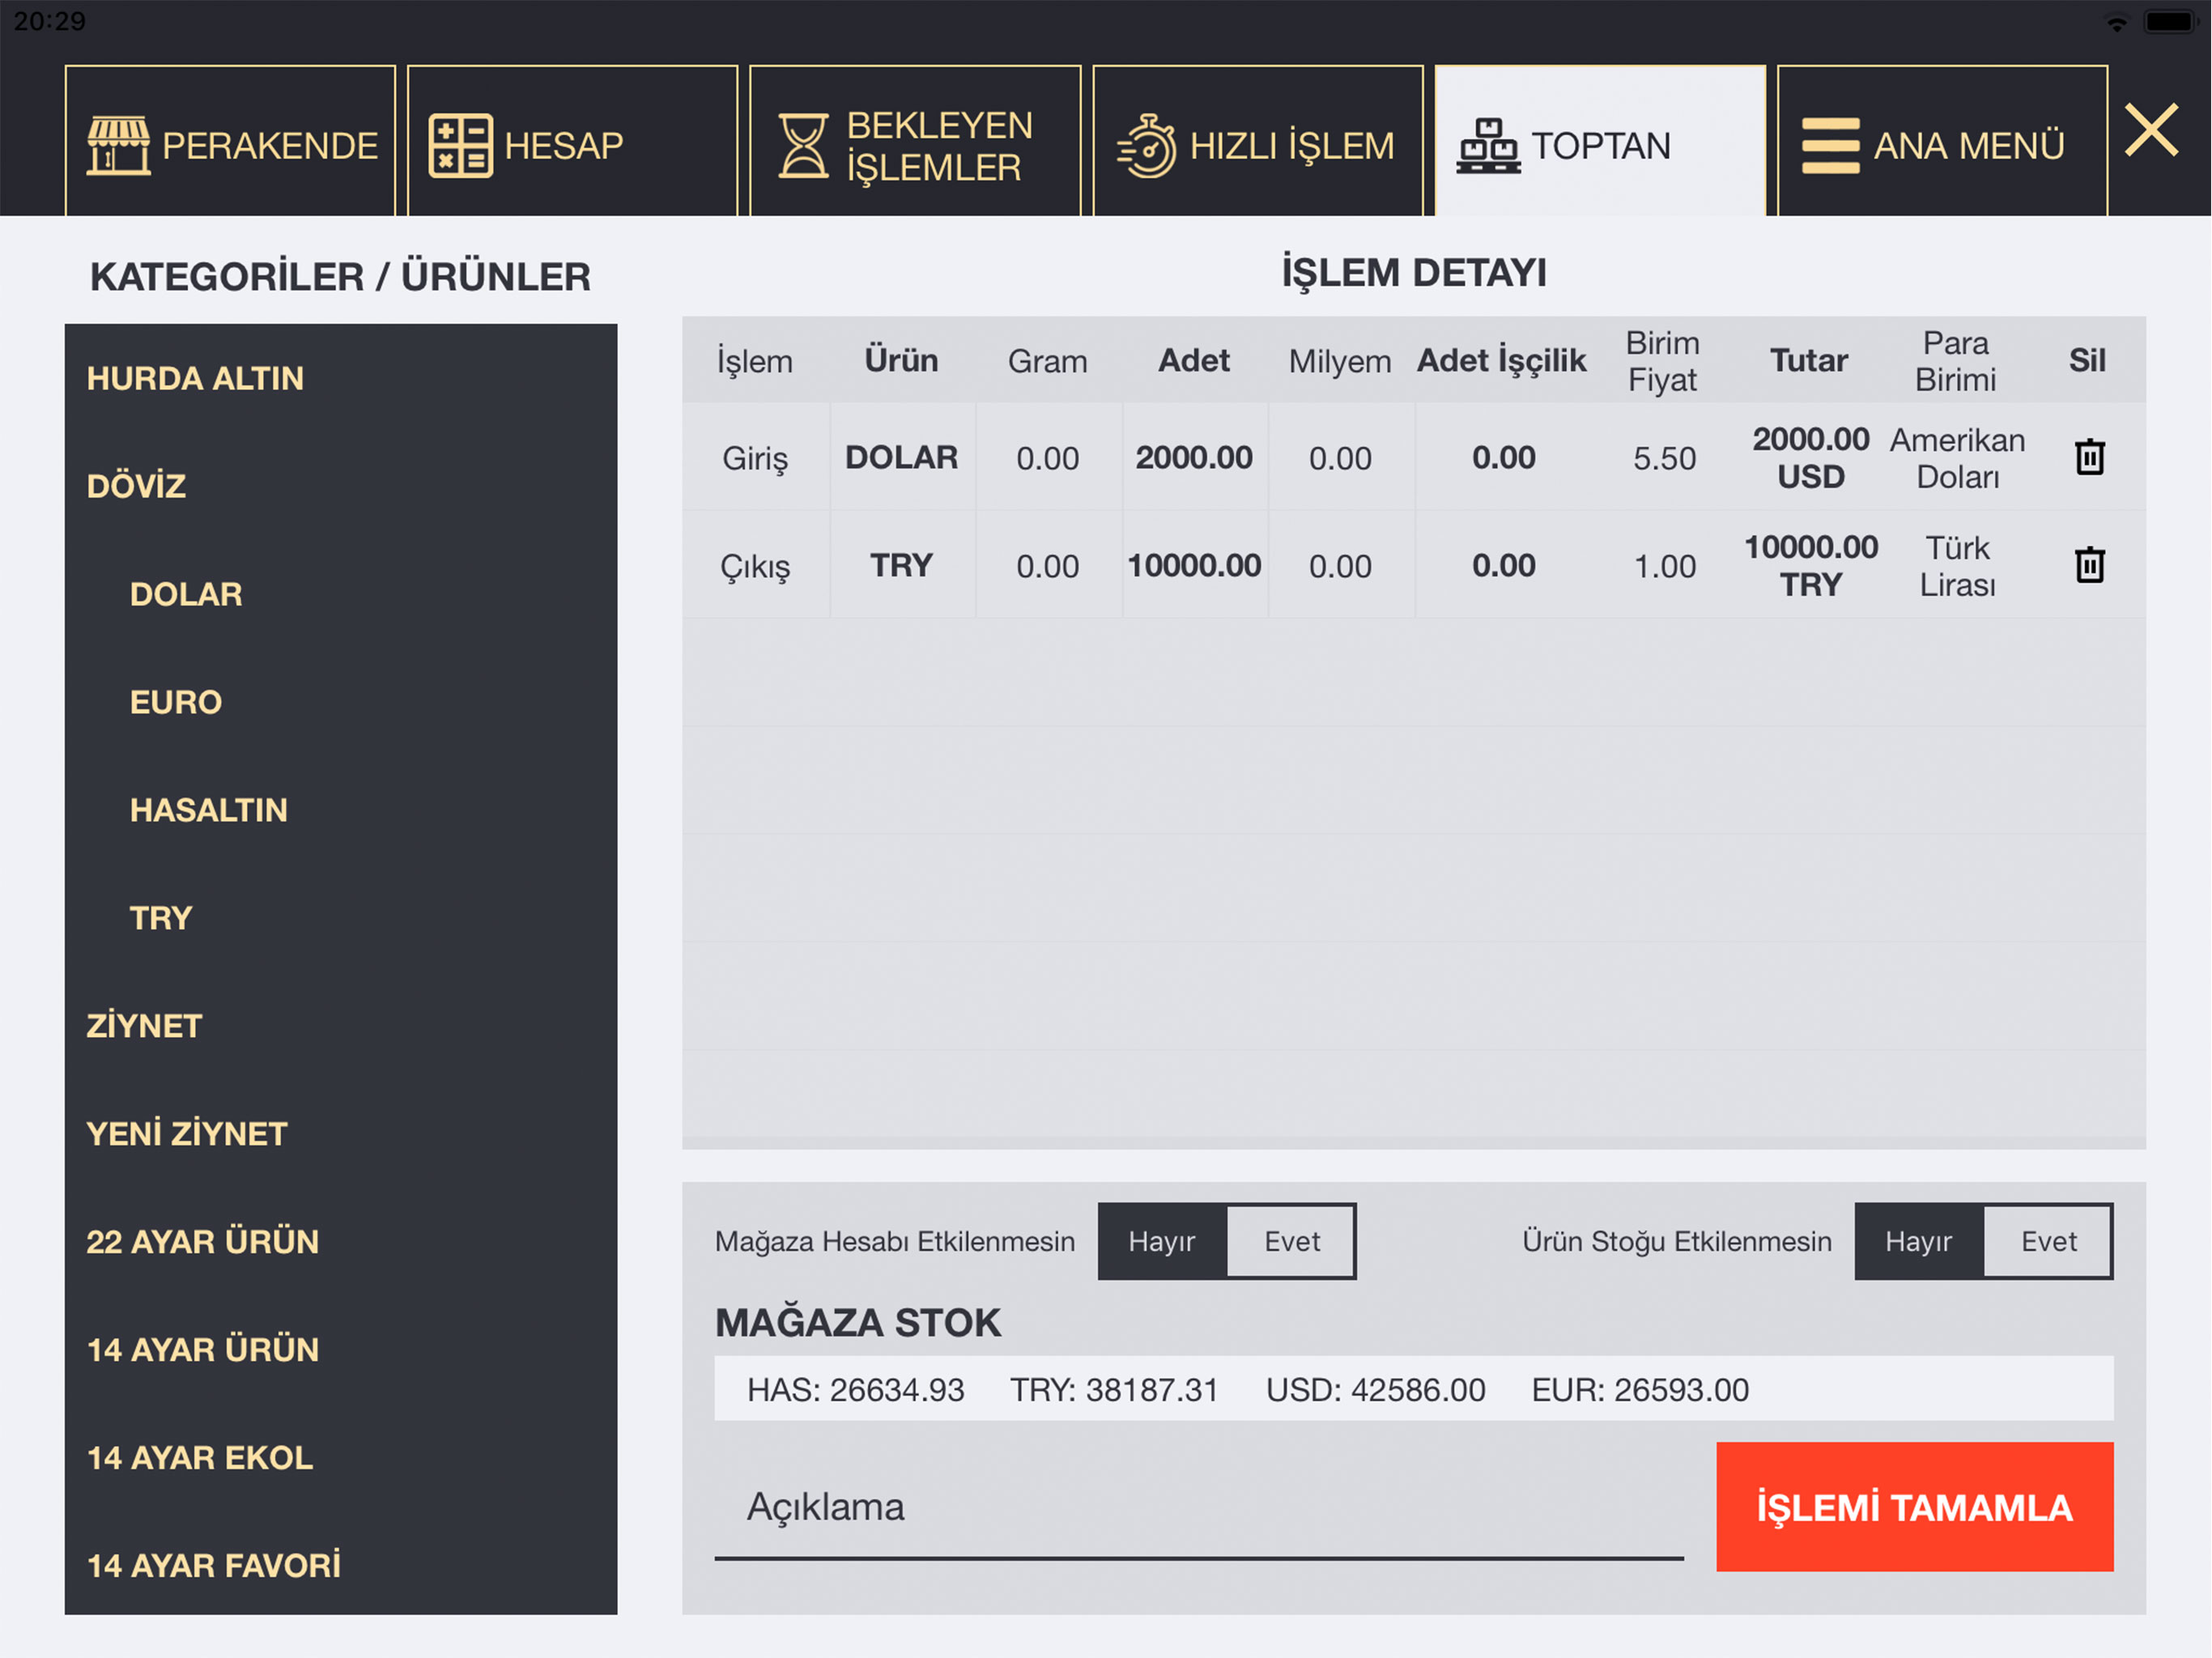
Task: Close the screen with the X icon
Action: coord(2151,130)
